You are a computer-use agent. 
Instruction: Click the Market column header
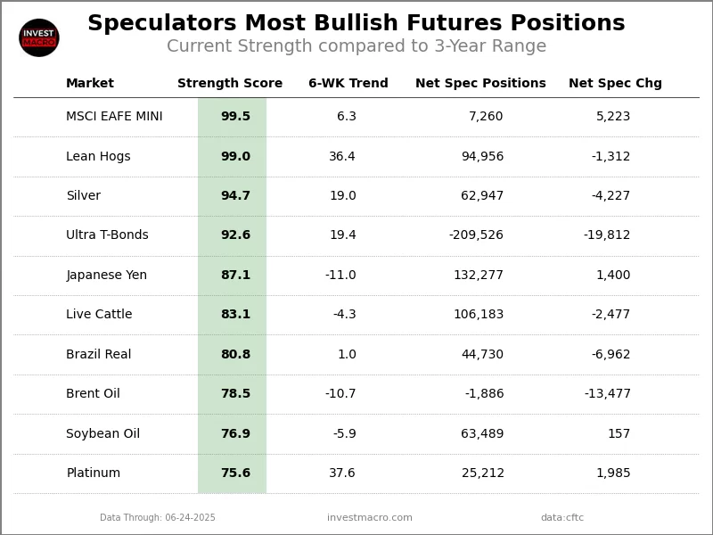90,84
